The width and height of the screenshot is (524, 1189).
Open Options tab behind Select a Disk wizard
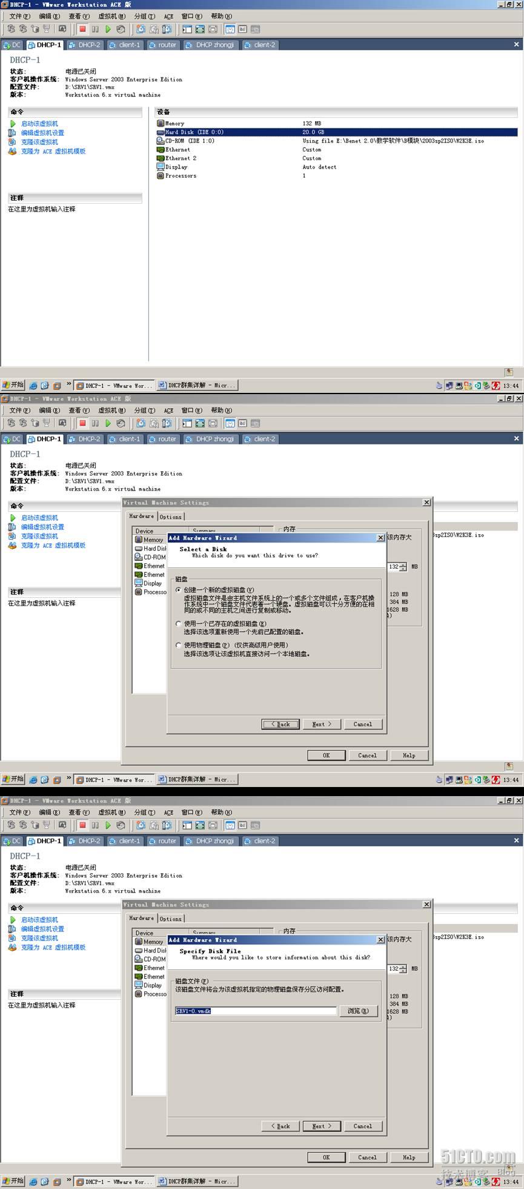(x=171, y=517)
